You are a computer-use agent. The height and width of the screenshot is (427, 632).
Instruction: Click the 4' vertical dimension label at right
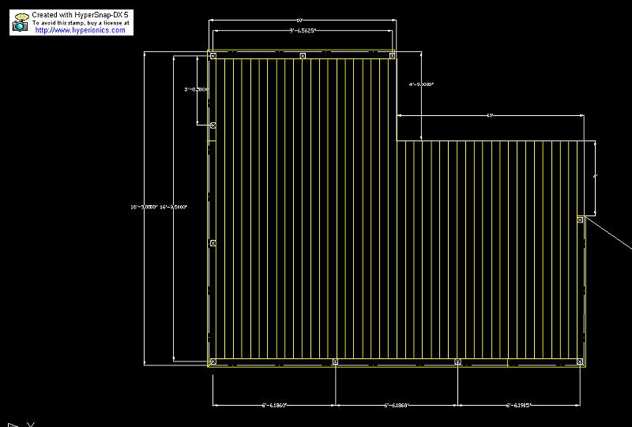click(x=595, y=176)
